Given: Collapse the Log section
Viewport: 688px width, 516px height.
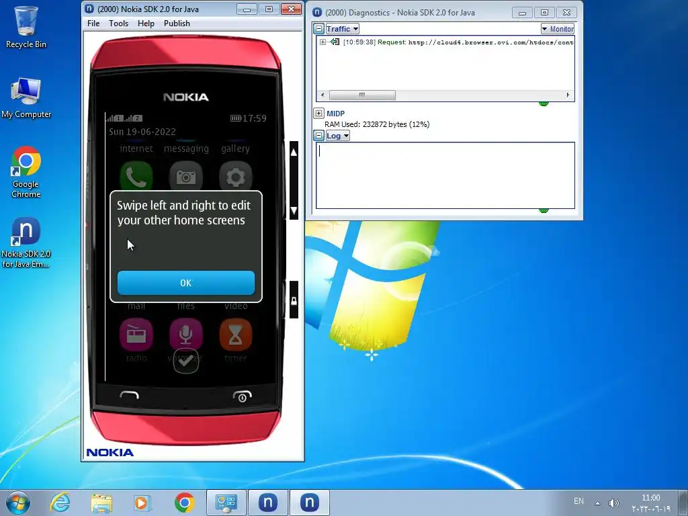Looking at the screenshot, I should pyautogui.click(x=319, y=136).
